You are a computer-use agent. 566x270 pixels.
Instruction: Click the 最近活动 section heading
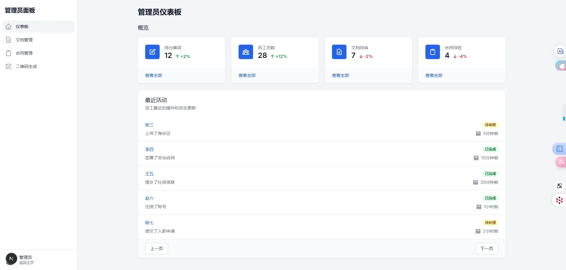156,100
